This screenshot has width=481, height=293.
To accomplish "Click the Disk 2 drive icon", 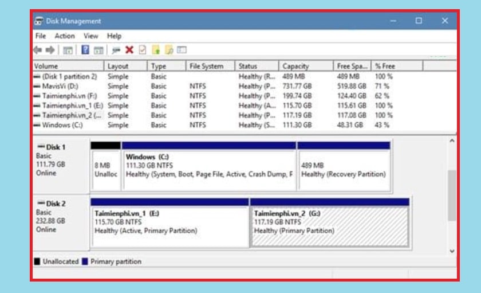I will [x=41, y=204].
